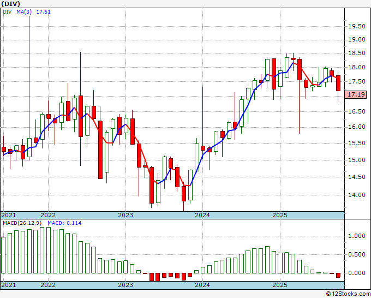Click the 18.50 price axis label

point(357,53)
